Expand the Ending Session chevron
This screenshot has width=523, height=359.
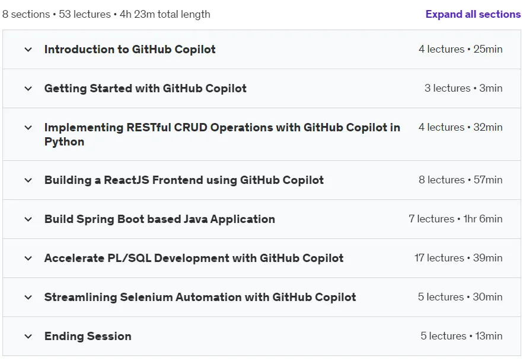(28, 337)
